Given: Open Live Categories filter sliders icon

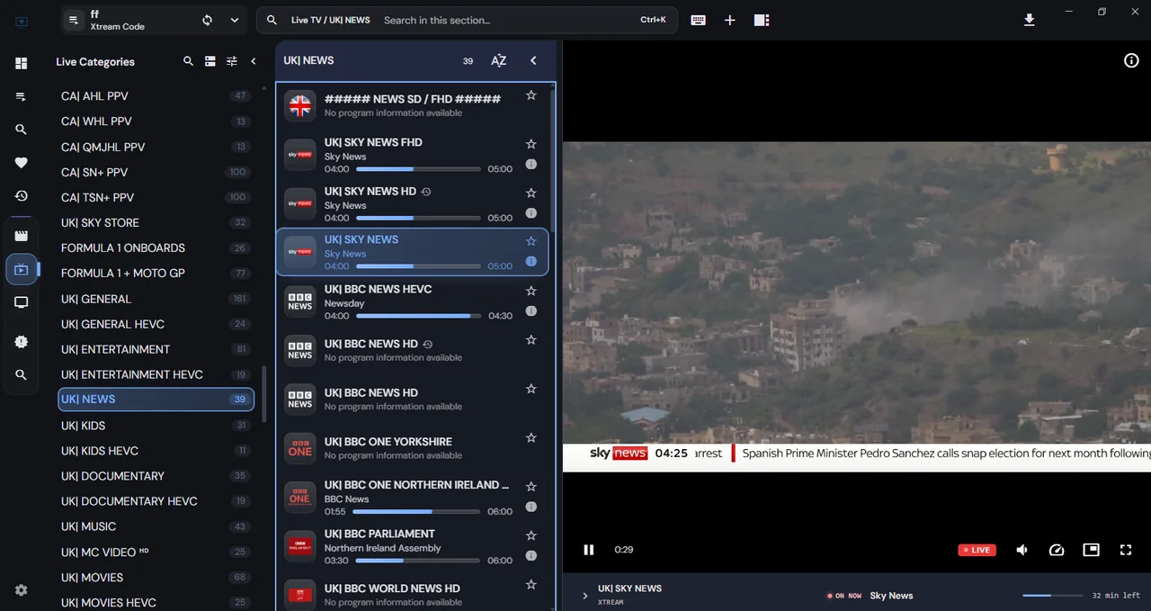Looking at the screenshot, I should (x=232, y=61).
